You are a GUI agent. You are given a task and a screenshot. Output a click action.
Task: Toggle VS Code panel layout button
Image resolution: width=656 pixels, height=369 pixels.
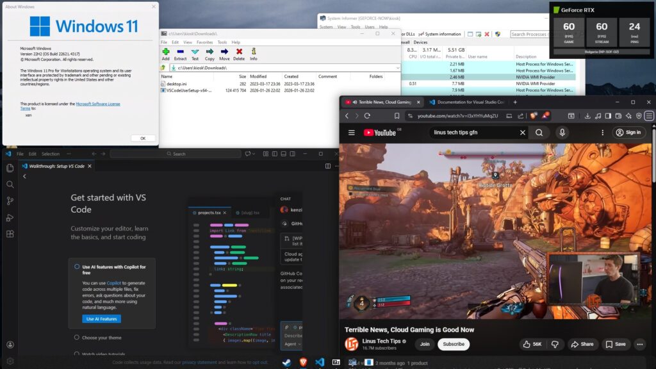284,154
